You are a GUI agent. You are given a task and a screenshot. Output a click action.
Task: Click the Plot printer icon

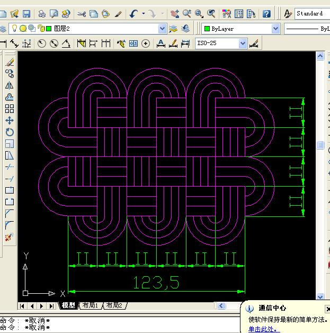[x=42, y=14]
